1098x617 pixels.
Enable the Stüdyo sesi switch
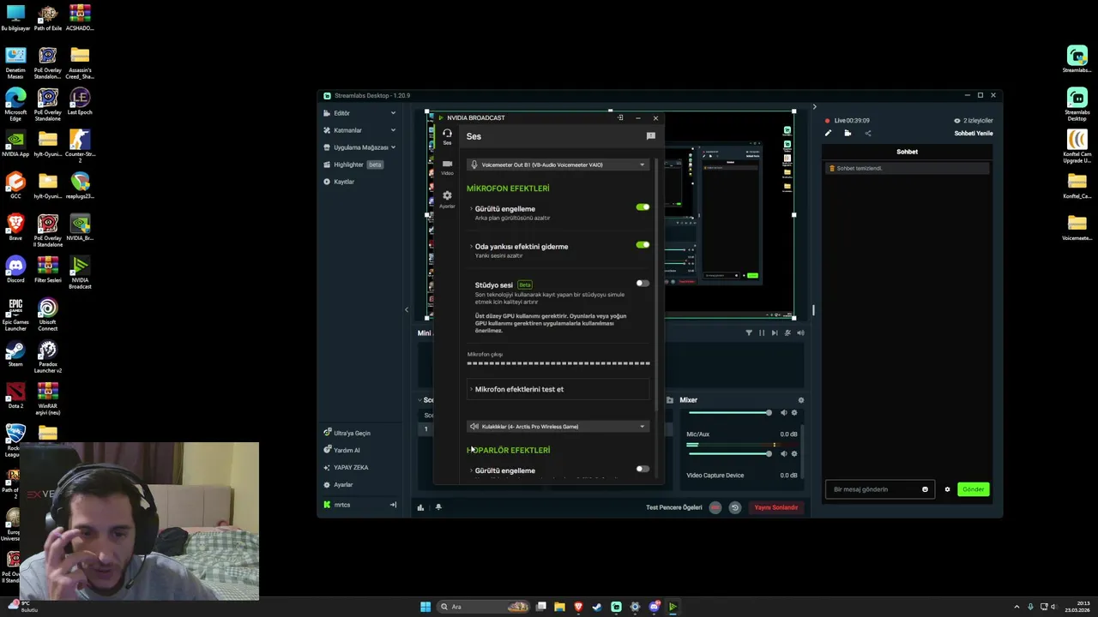(x=643, y=283)
